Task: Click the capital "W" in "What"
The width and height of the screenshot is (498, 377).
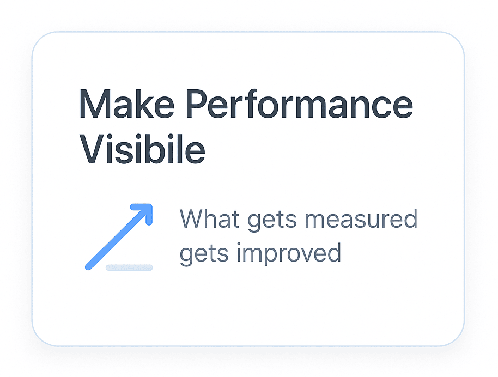Action: point(192,219)
